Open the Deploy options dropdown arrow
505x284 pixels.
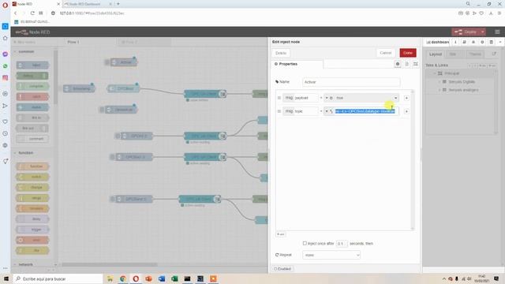point(482,32)
